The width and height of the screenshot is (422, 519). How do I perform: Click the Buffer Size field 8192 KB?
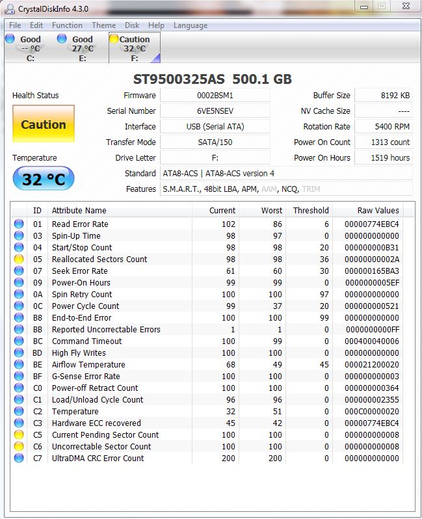click(x=384, y=96)
